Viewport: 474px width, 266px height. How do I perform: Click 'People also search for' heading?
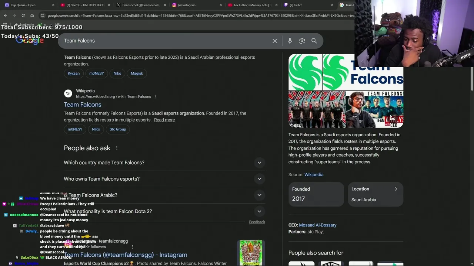pyautogui.click(x=316, y=253)
